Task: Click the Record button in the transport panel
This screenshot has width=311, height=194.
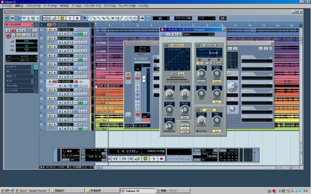Action: [162, 159]
